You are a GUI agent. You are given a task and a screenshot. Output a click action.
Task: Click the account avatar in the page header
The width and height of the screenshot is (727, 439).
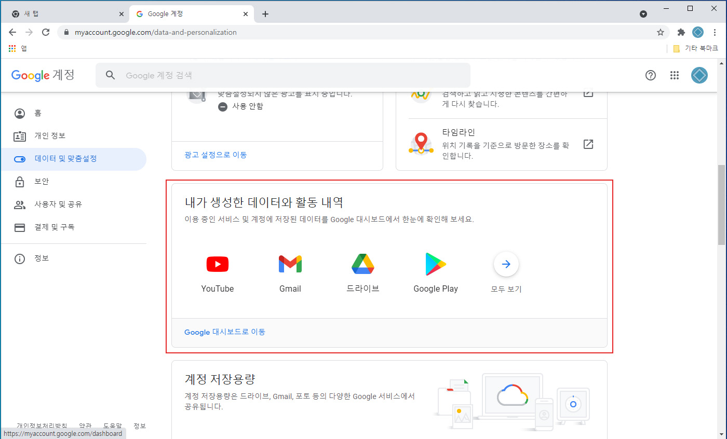[x=699, y=75]
